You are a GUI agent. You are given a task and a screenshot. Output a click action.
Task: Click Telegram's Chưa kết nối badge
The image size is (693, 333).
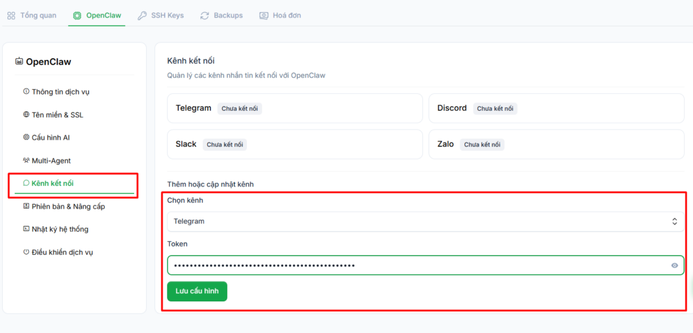point(240,109)
